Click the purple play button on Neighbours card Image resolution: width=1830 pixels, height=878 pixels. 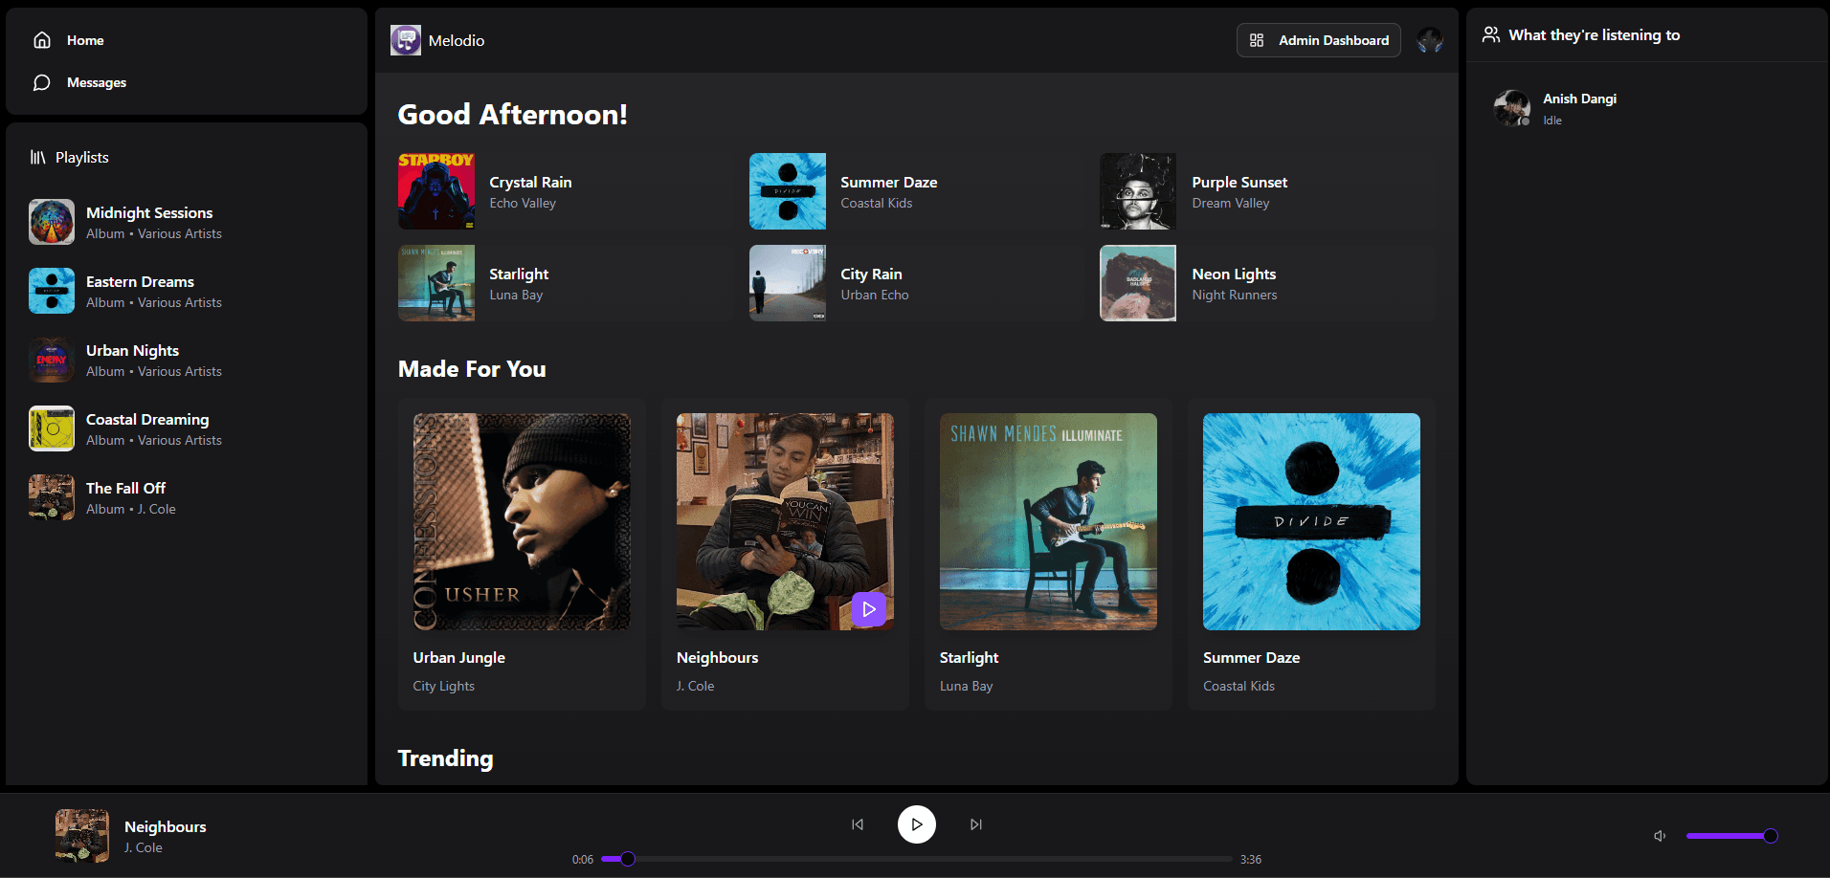coord(869,609)
